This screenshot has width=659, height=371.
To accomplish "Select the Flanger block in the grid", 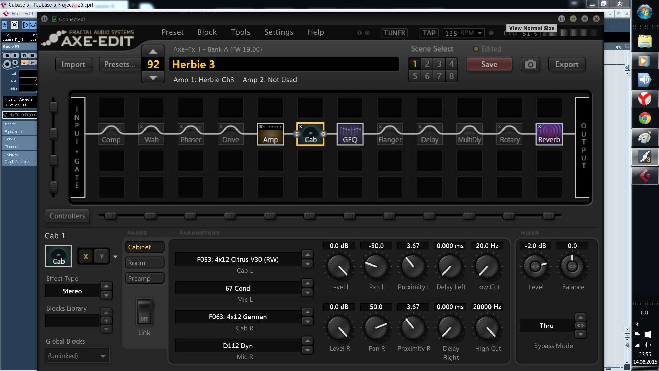I will point(390,134).
